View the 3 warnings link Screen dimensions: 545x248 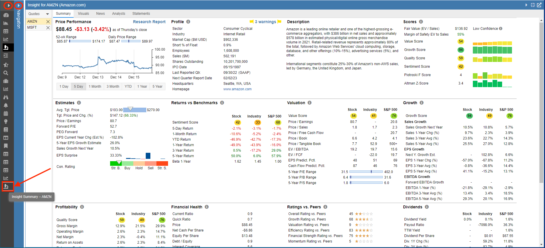click(265, 22)
